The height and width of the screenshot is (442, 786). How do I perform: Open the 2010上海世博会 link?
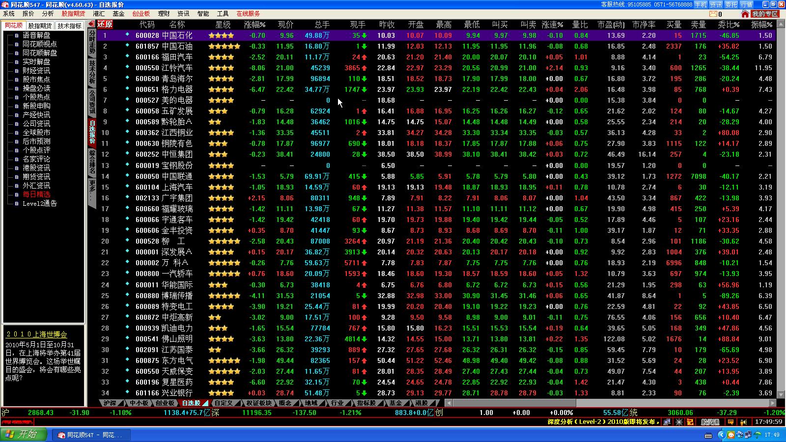click(36, 334)
